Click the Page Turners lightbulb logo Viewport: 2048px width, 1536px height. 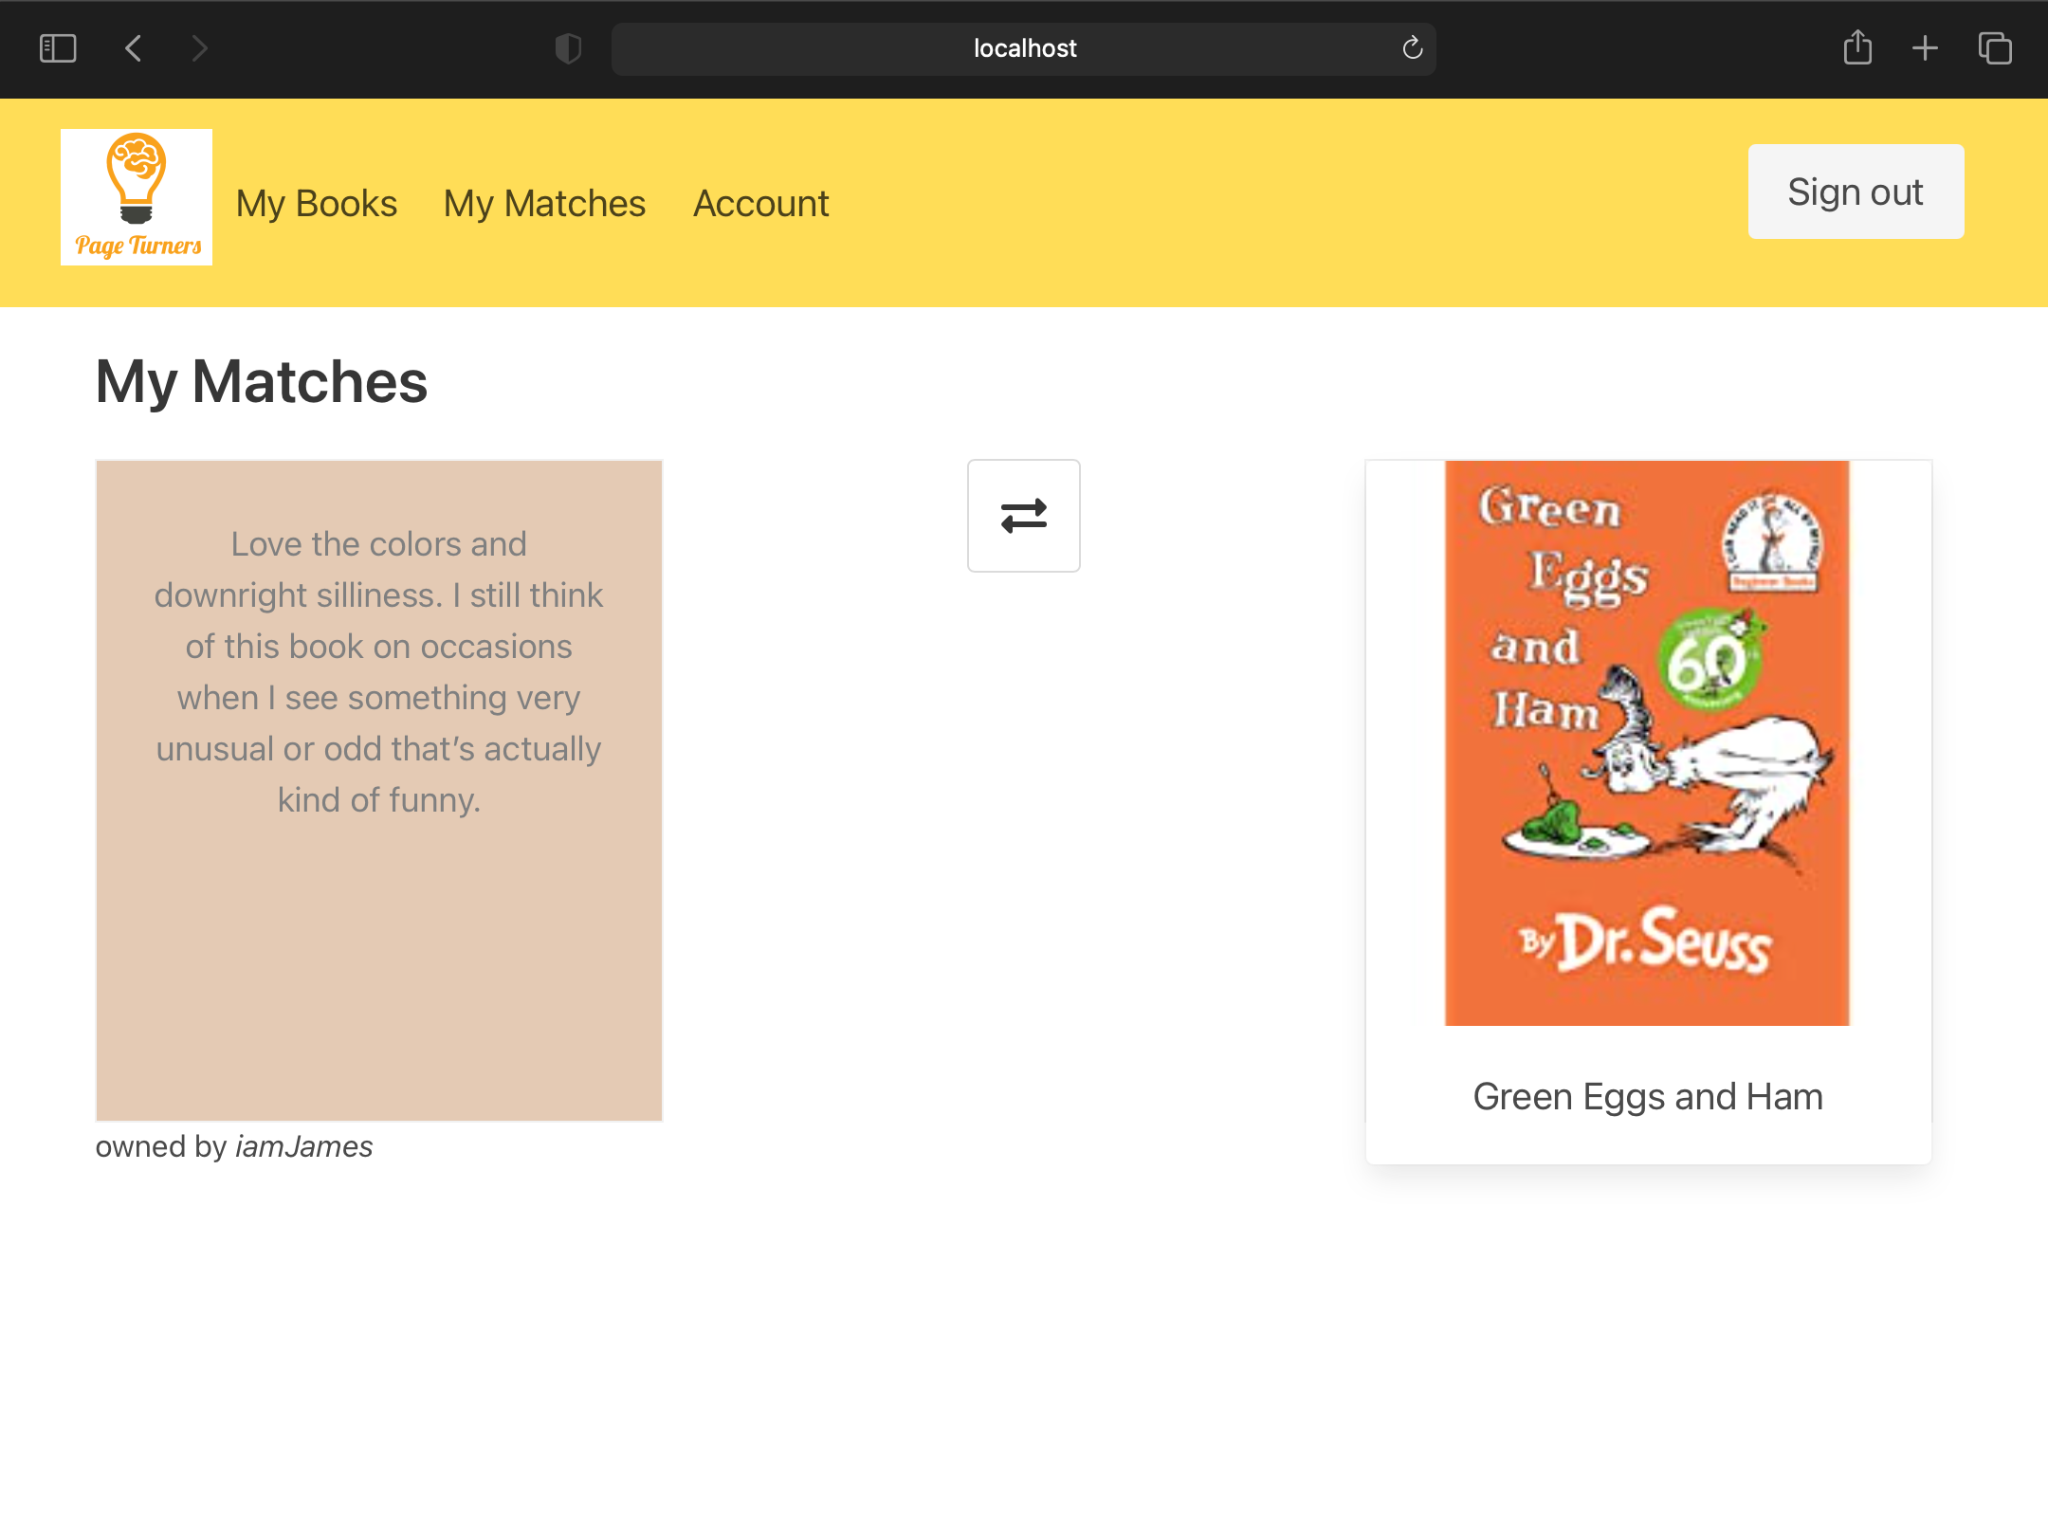point(137,197)
